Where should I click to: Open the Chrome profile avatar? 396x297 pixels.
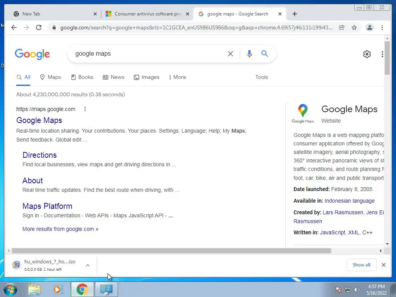(369, 27)
